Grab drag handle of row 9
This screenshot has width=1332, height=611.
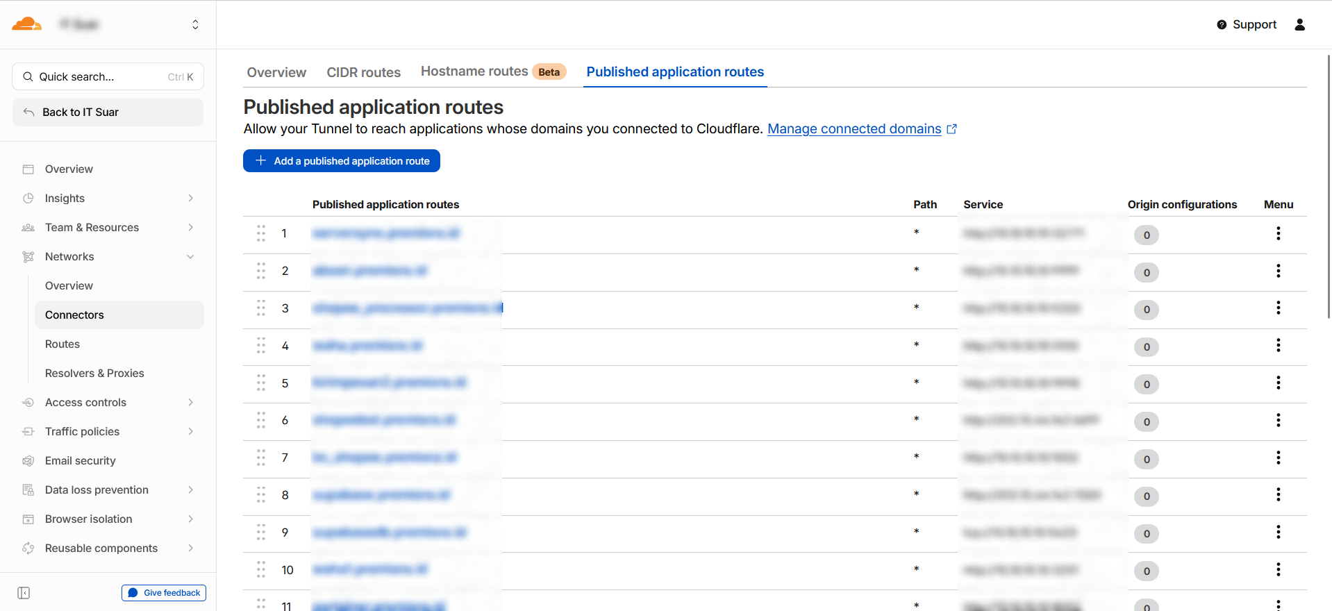pos(261,533)
